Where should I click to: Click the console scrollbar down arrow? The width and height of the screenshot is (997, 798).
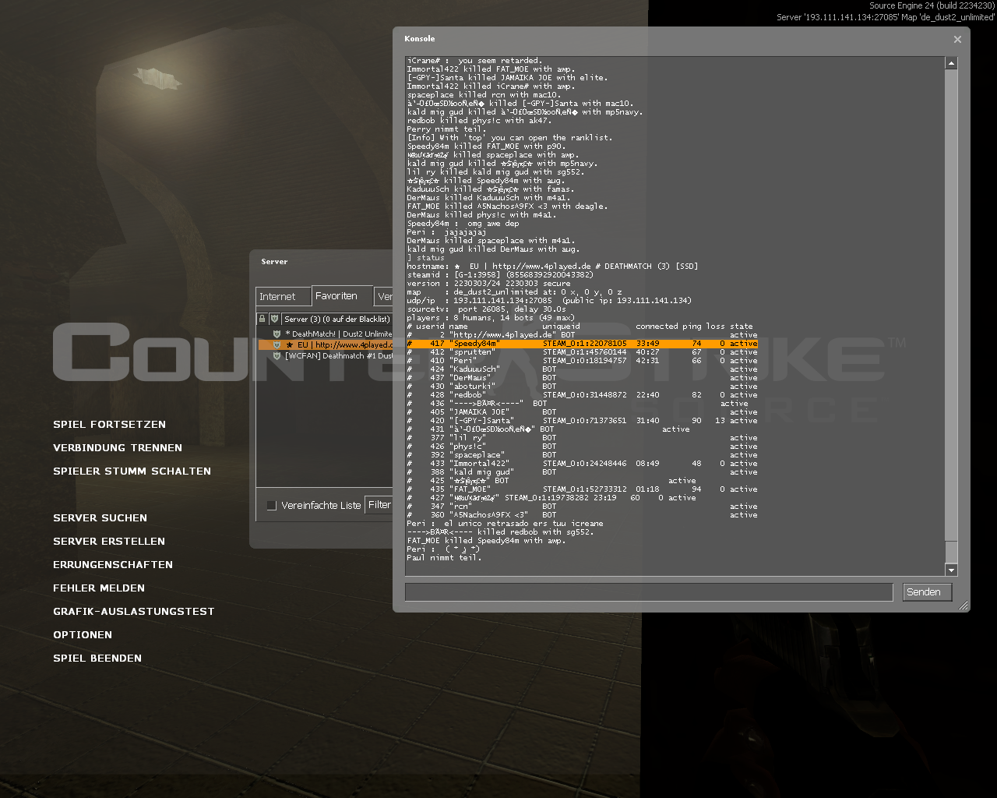[x=951, y=570]
